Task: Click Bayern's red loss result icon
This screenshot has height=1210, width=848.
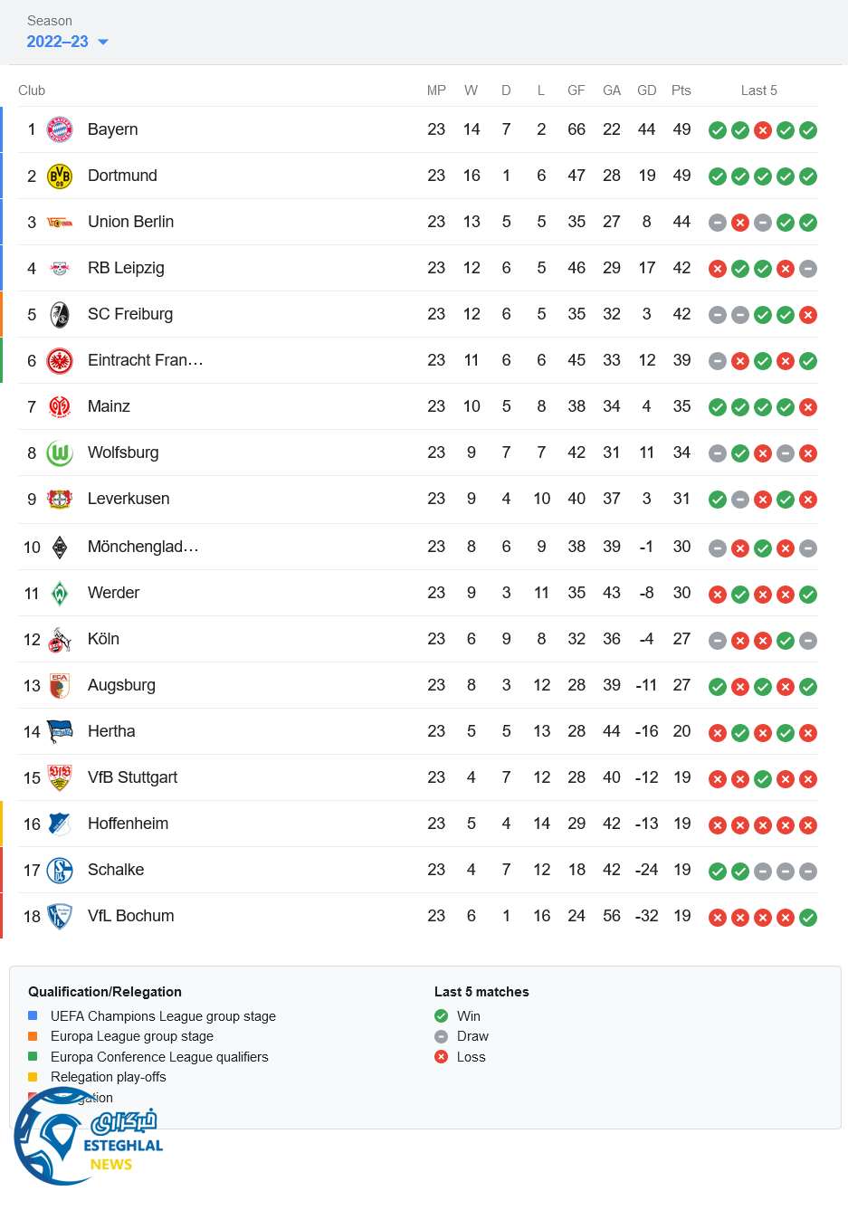Action: [763, 130]
